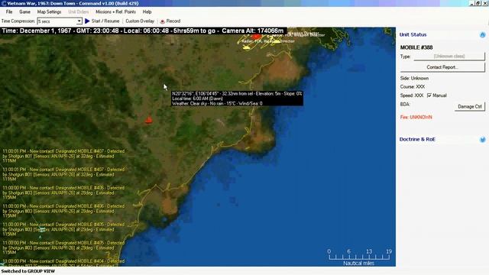Viewport: 489px width, 275px height.
Task: Open the Unit Orders menu
Action: (79, 12)
